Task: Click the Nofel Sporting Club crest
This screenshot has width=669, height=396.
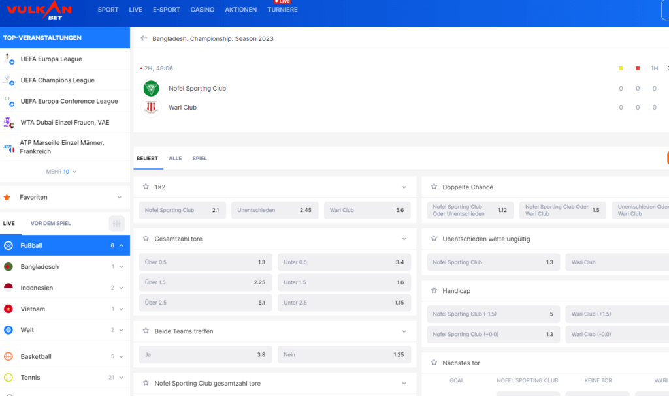Action: click(x=151, y=88)
